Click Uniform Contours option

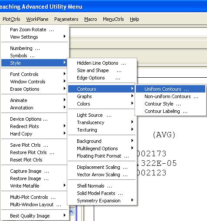(171, 89)
